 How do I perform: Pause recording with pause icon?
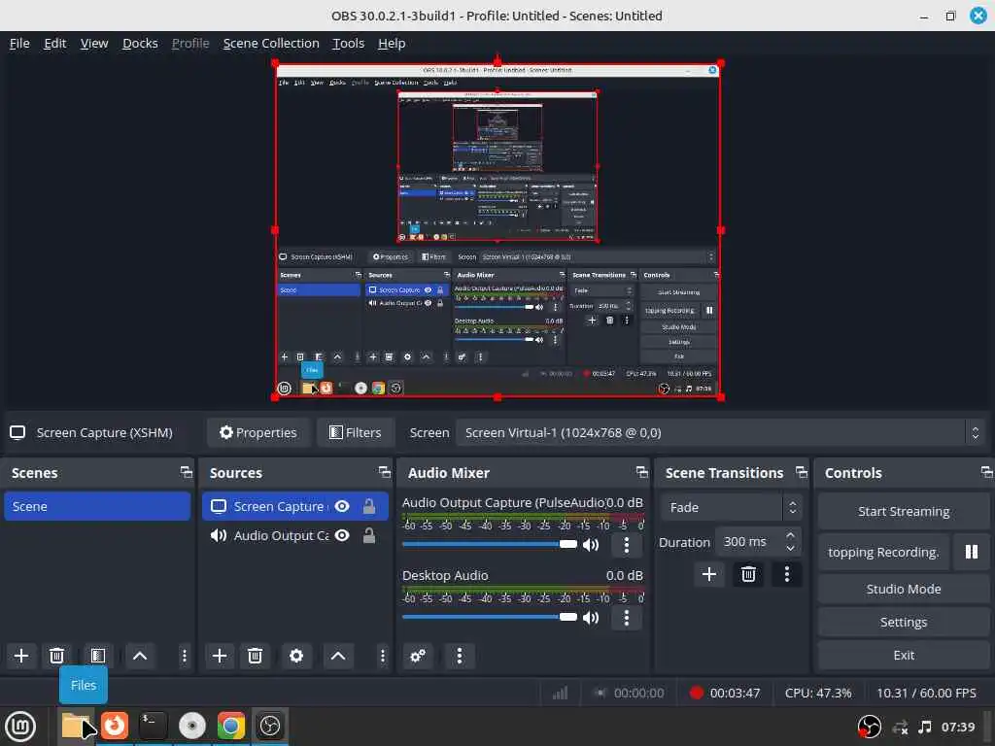click(972, 552)
